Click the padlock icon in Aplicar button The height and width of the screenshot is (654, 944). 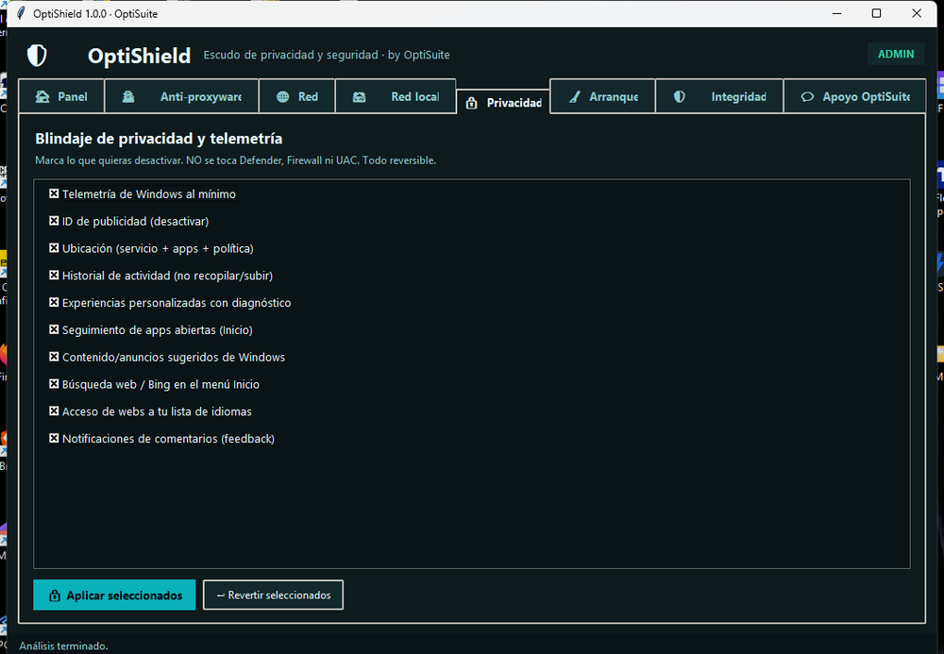(55, 595)
